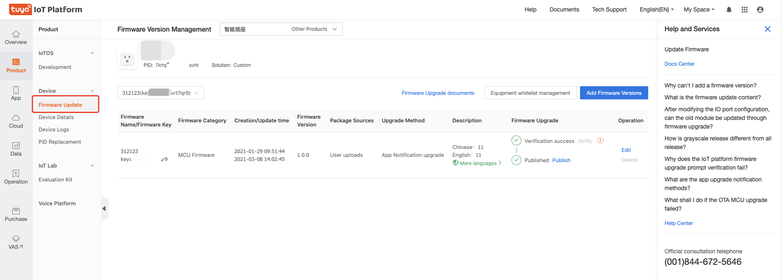Open the notifications bell icon
The image size is (782, 280).
[x=729, y=9]
